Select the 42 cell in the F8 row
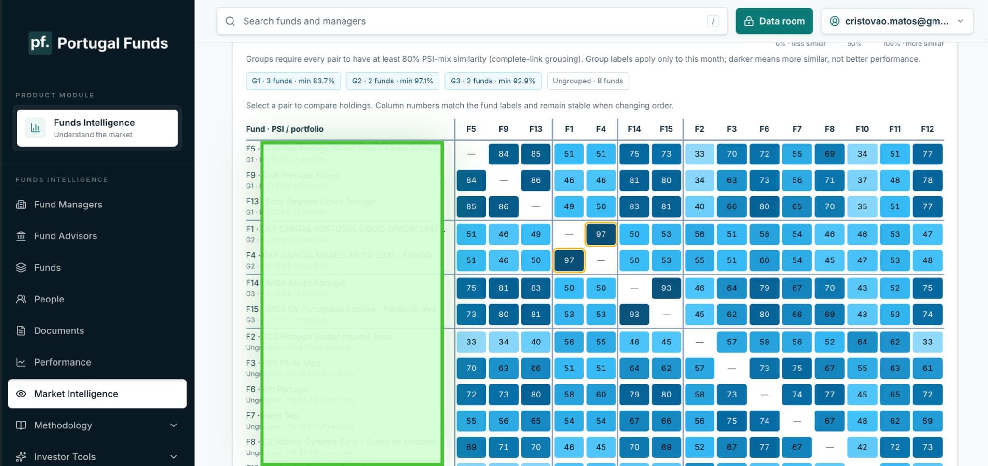The height and width of the screenshot is (466, 988). [862, 447]
